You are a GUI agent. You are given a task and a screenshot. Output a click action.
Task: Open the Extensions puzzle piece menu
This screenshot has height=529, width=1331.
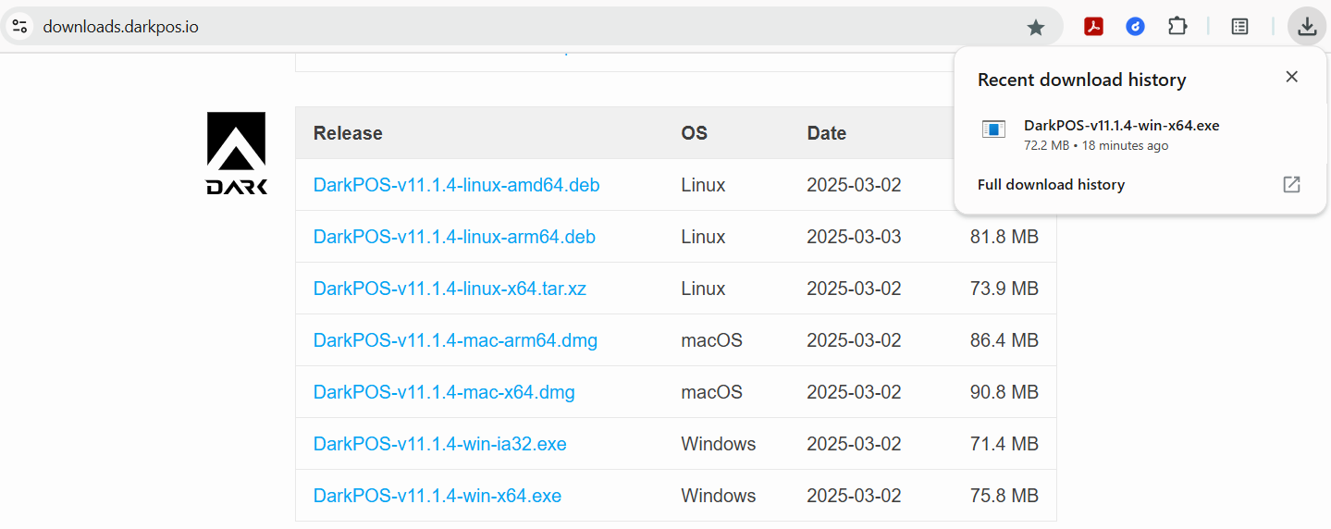pos(1177,27)
